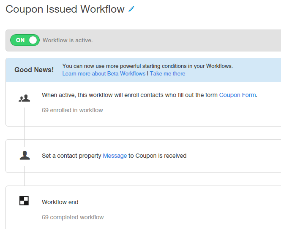This screenshot has width=281, height=229.
Task: Open the Coupon Form link
Action: coord(237,95)
